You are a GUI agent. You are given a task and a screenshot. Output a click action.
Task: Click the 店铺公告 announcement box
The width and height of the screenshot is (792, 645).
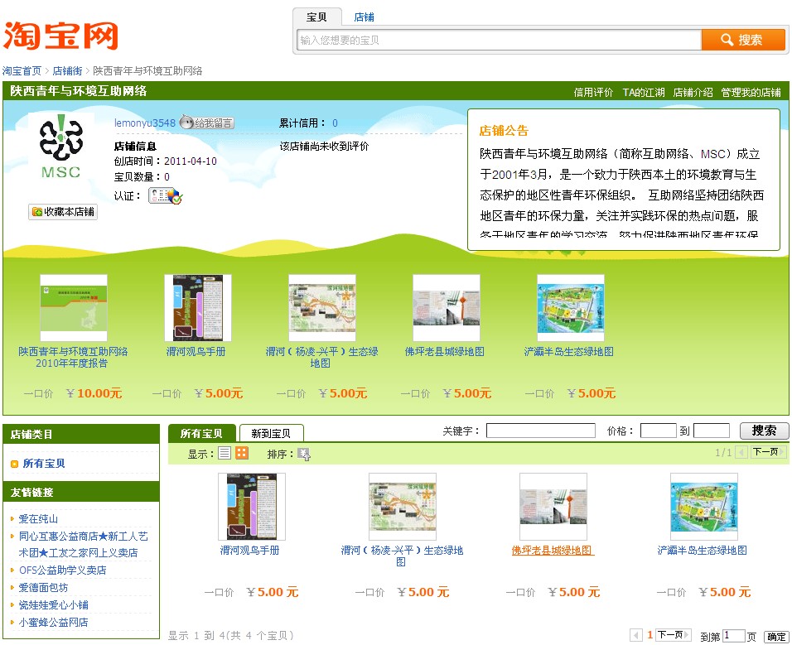(x=624, y=179)
